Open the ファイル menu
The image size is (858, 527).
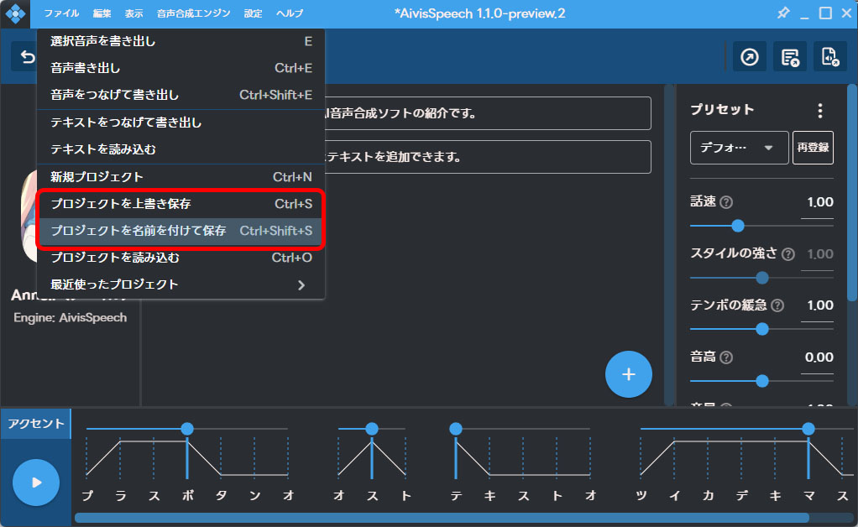(61, 13)
